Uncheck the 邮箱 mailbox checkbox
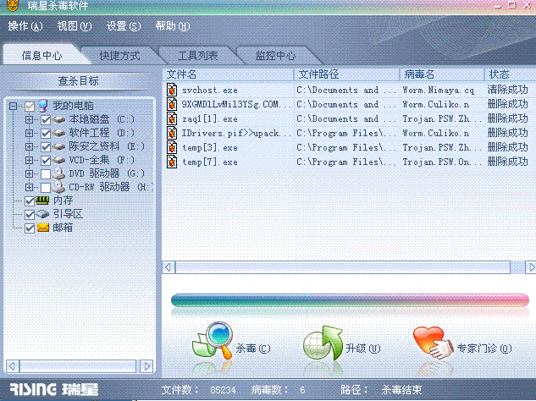 point(30,228)
